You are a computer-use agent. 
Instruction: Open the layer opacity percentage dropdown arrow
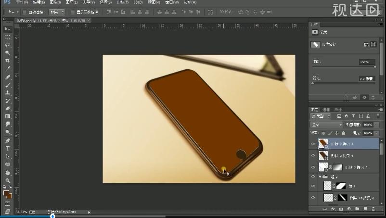tap(375, 125)
